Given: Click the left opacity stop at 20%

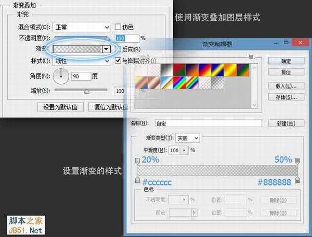Looking at the screenshot, I should click(x=137, y=161).
